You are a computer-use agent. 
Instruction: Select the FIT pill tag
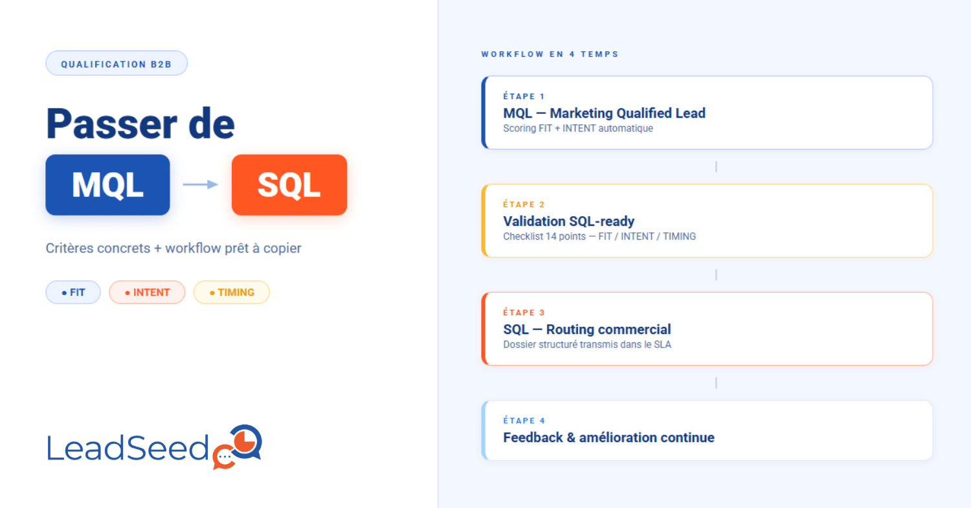tap(73, 293)
